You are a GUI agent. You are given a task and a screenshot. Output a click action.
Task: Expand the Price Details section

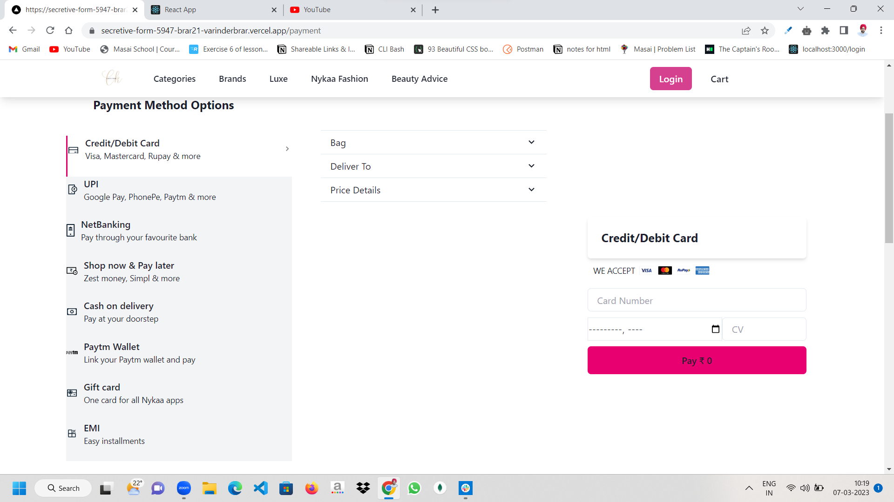[433, 190]
